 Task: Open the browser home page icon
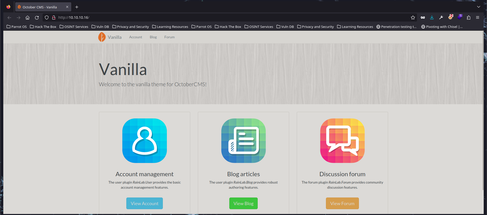click(x=28, y=17)
